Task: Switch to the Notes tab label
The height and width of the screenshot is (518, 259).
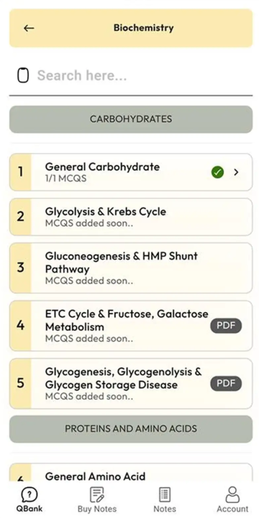Action: pos(165,509)
